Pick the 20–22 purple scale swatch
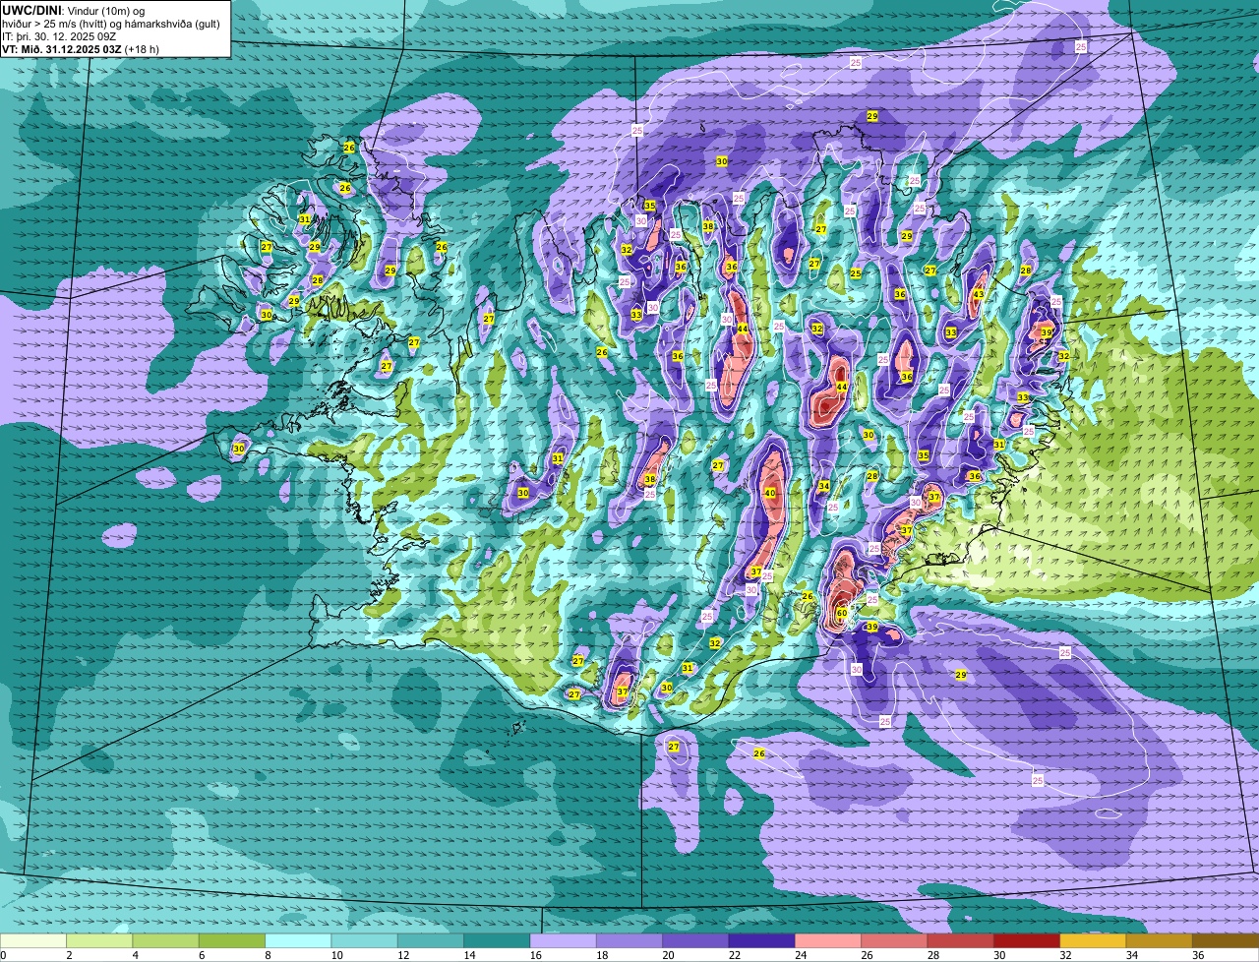Viewport: 1259px width, 962px height. (695, 940)
